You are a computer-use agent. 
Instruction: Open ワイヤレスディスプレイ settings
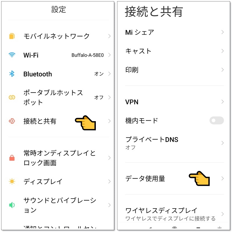pyautogui.click(x=161, y=210)
